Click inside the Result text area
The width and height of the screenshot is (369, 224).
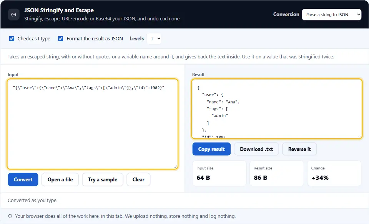point(277,109)
